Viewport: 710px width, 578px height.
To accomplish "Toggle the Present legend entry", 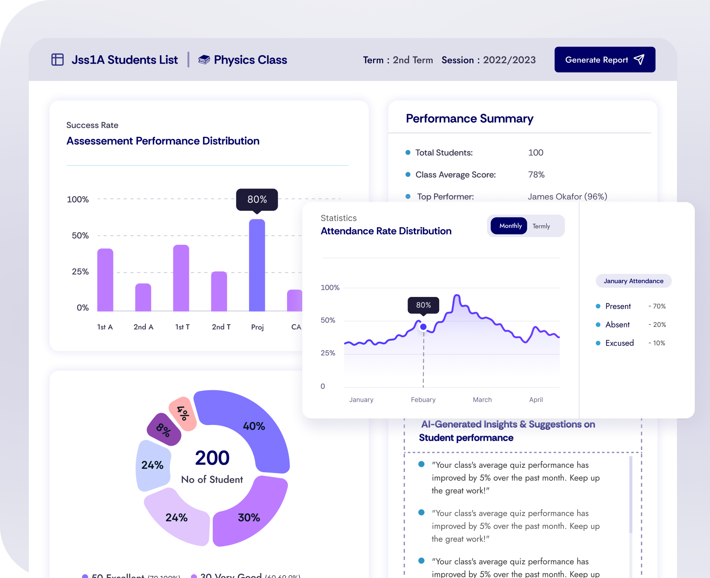I will tap(618, 306).
